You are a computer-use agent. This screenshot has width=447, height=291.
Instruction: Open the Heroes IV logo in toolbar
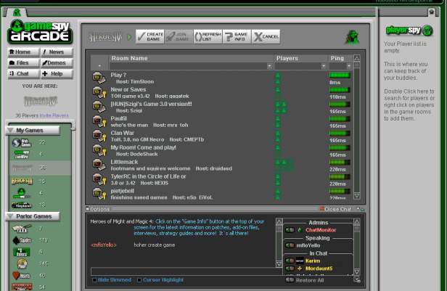point(106,37)
